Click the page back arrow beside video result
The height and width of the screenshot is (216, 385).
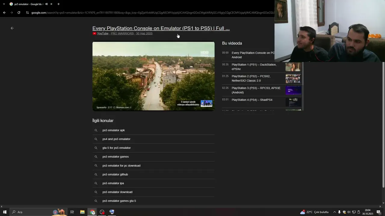[x=12, y=28]
